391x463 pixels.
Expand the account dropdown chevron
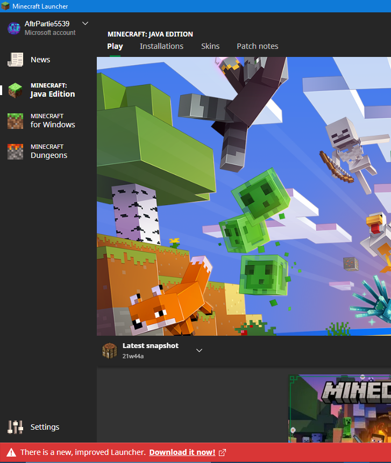point(85,23)
